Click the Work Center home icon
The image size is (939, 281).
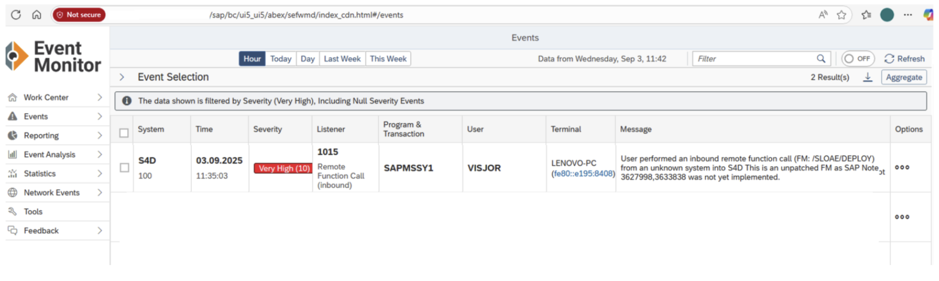click(13, 97)
